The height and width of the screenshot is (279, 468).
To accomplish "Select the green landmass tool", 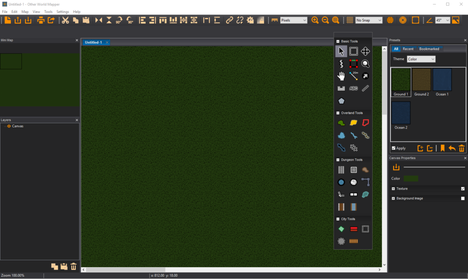I will 341,123.
